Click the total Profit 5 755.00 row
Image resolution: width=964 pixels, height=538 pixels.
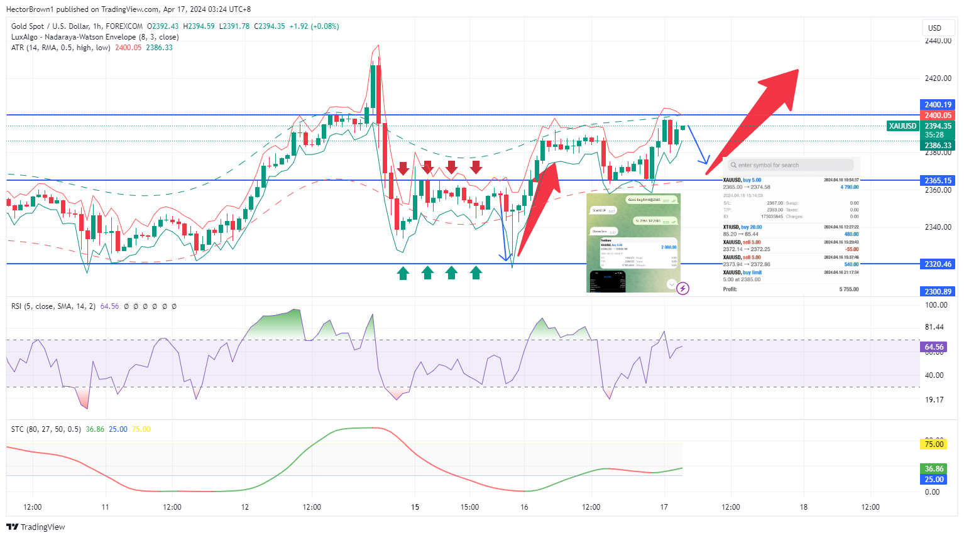coord(791,289)
